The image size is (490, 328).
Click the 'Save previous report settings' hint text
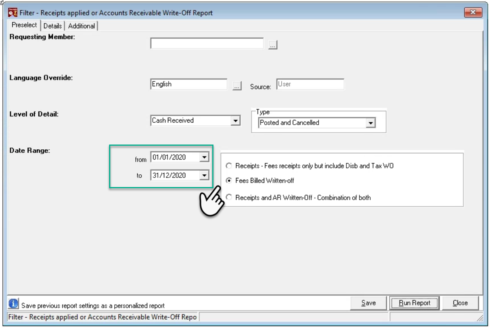[93, 306]
